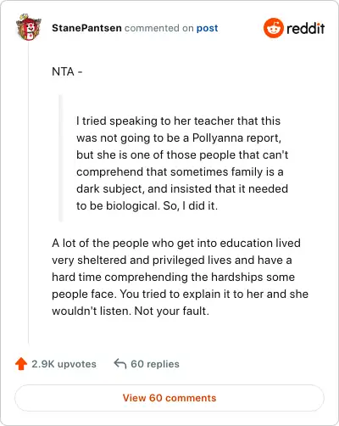
Task: Click the 'comprehend that sometimes family is a' line
Action: [180, 172]
